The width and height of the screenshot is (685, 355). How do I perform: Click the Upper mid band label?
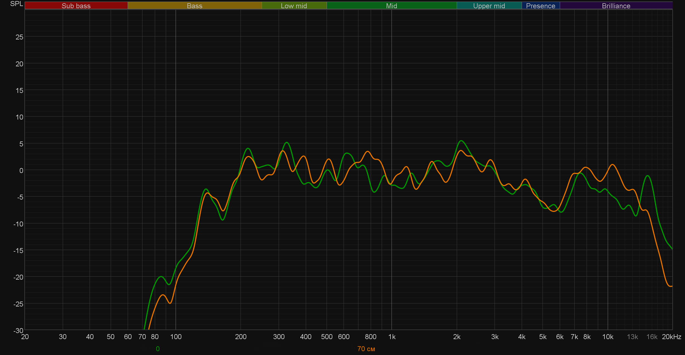(489, 6)
